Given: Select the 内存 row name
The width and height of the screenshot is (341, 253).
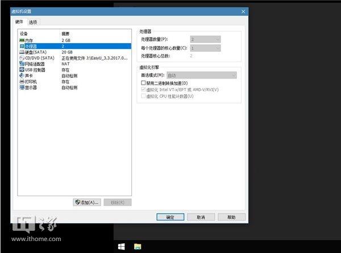Looking at the screenshot, I should 29,40.
